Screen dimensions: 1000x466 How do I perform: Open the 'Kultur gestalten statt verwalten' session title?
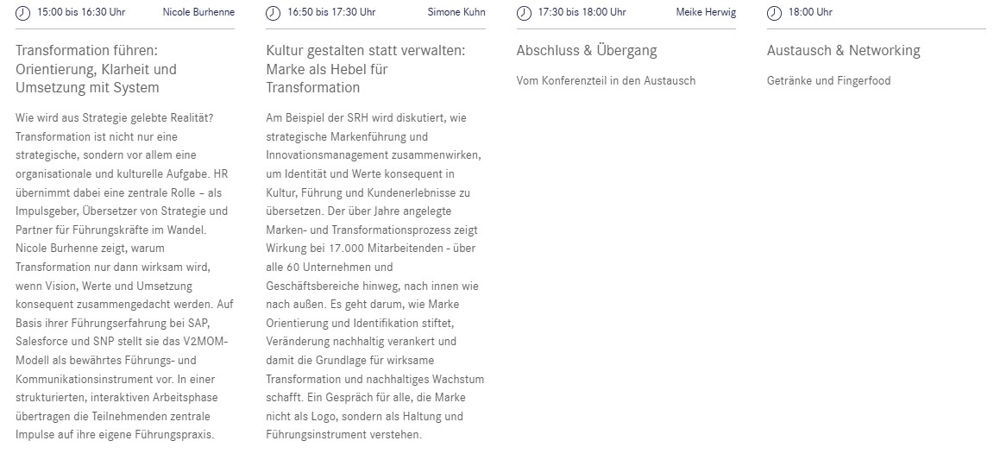(x=365, y=69)
